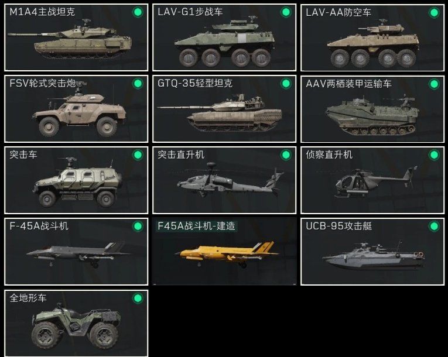
Task: Toggle the green indicator on 突击车 card
Action: (138, 155)
